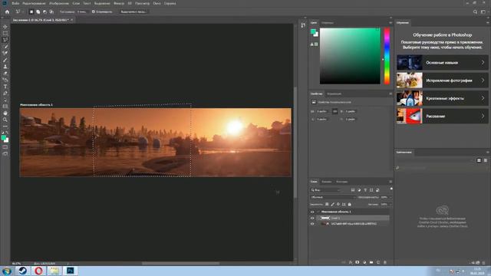Open the Edit Toolbar three-dots menu

click(x=5, y=126)
